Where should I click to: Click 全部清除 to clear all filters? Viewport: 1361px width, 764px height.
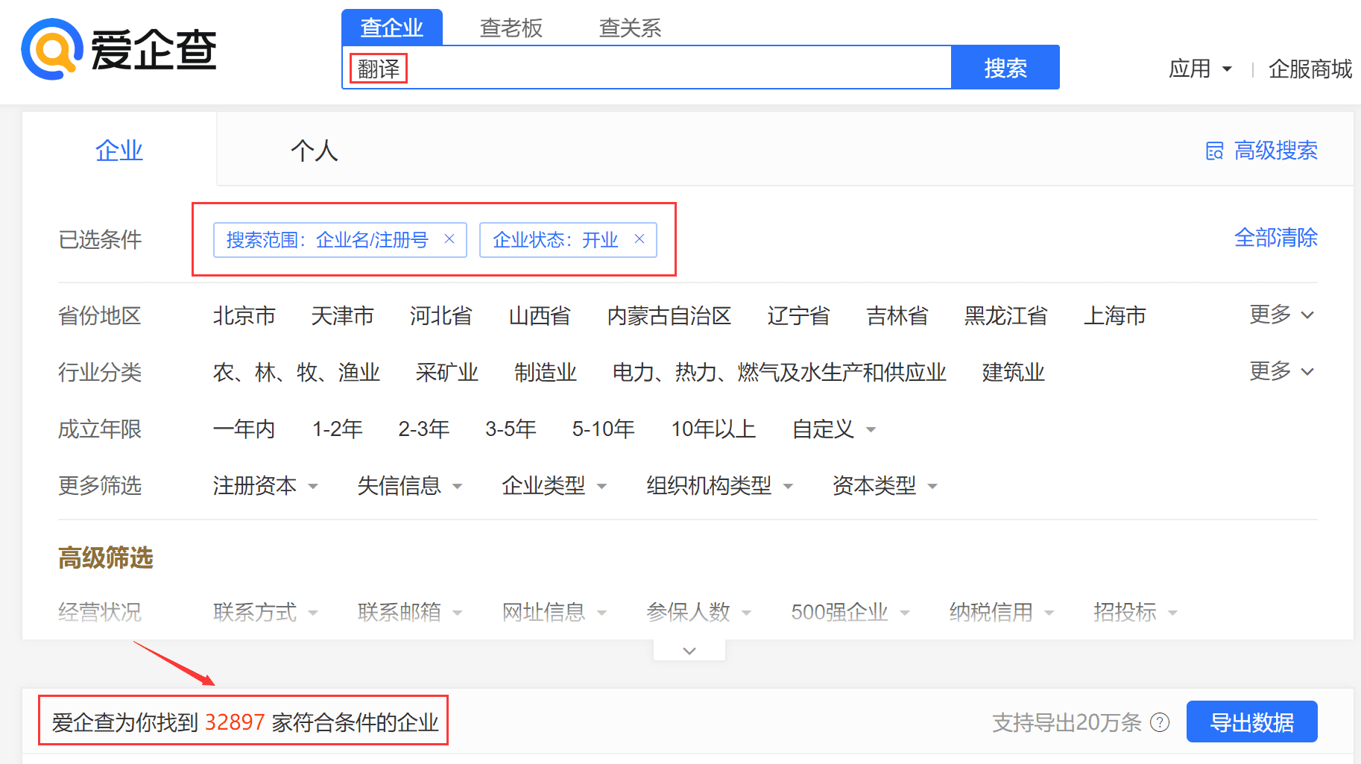pyautogui.click(x=1275, y=238)
